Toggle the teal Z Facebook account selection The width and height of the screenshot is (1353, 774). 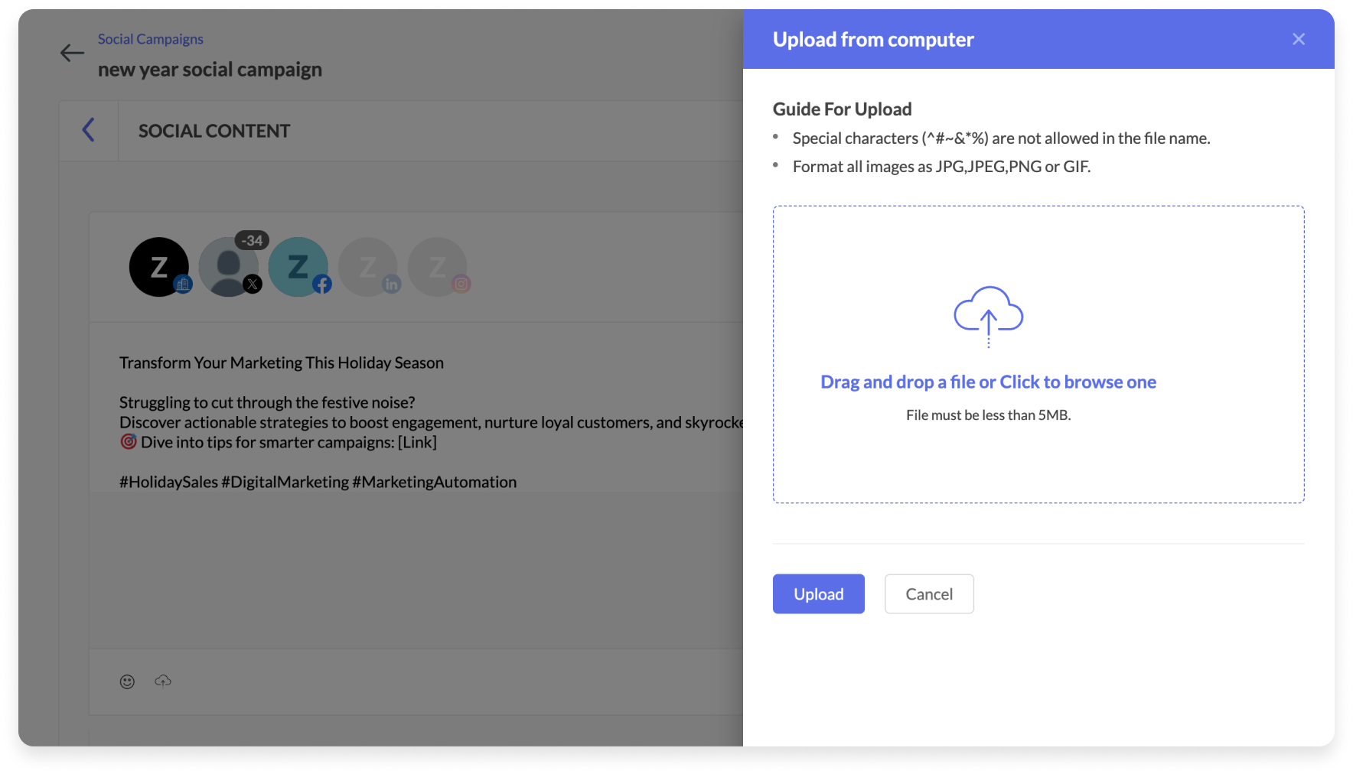tap(298, 267)
